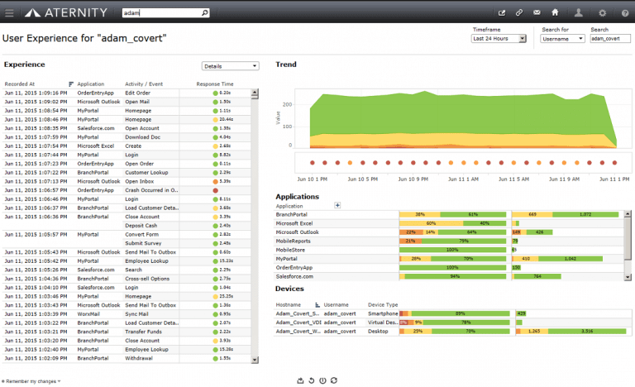This screenshot has width=635, height=387.
Task: Click the Experience list scroll up arrow
Action: pyautogui.click(x=255, y=93)
